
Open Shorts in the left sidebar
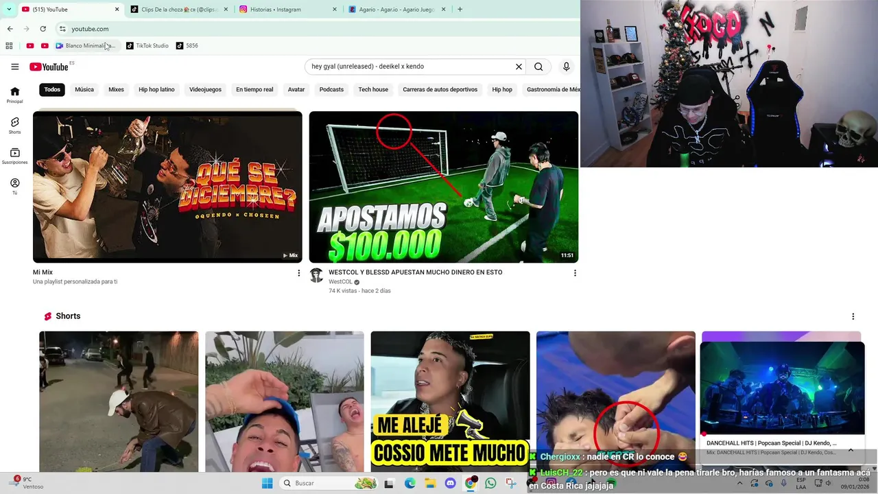14,126
